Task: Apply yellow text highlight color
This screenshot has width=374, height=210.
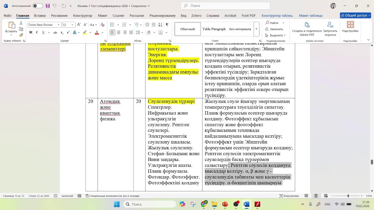Action: pos(85,33)
